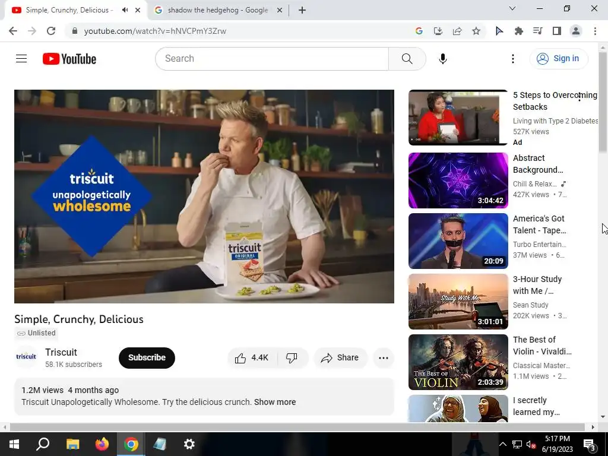Image resolution: width=608 pixels, height=456 pixels.
Task: Click the Google icon in address bar
Action: [x=419, y=31]
